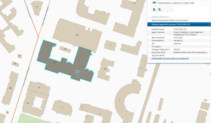Viewport: 211px width, 123px height.
Task: Expand the Калининский administrative district section
Action: tap(179, 20)
